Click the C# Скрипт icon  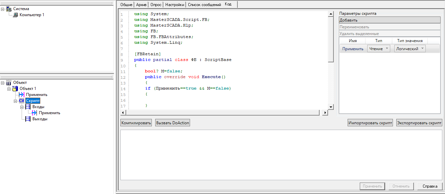[21, 101]
